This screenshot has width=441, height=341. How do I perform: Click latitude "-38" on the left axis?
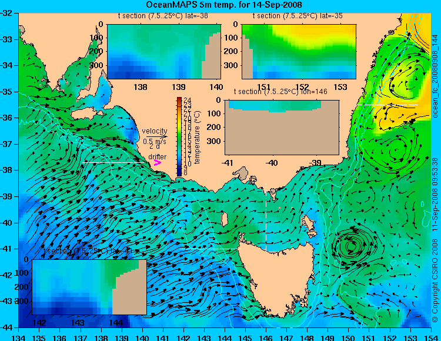tap(6, 170)
